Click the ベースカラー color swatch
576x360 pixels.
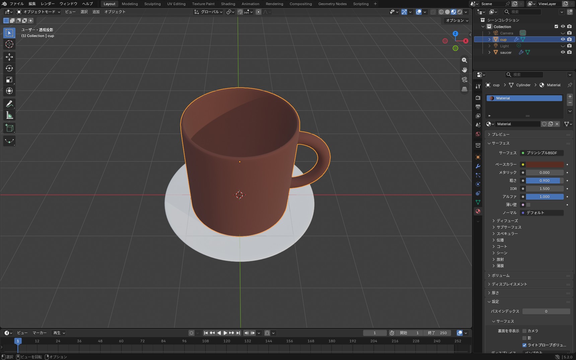click(x=545, y=165)
